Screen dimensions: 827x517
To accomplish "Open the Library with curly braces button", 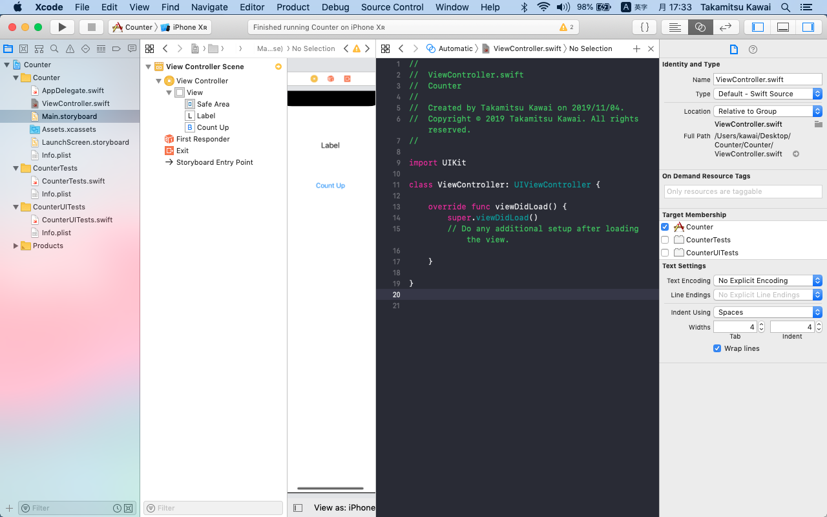I will (644, 27).
